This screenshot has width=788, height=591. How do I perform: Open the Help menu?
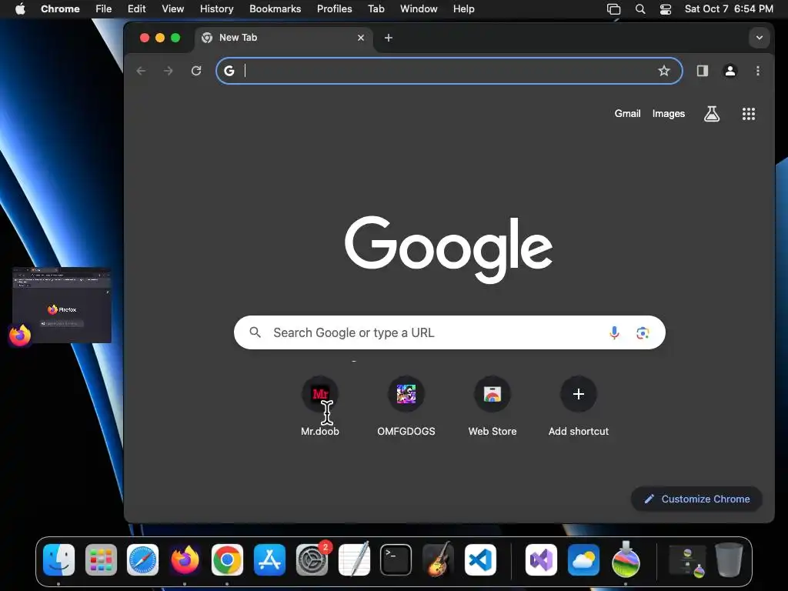[x=463, y=9]
